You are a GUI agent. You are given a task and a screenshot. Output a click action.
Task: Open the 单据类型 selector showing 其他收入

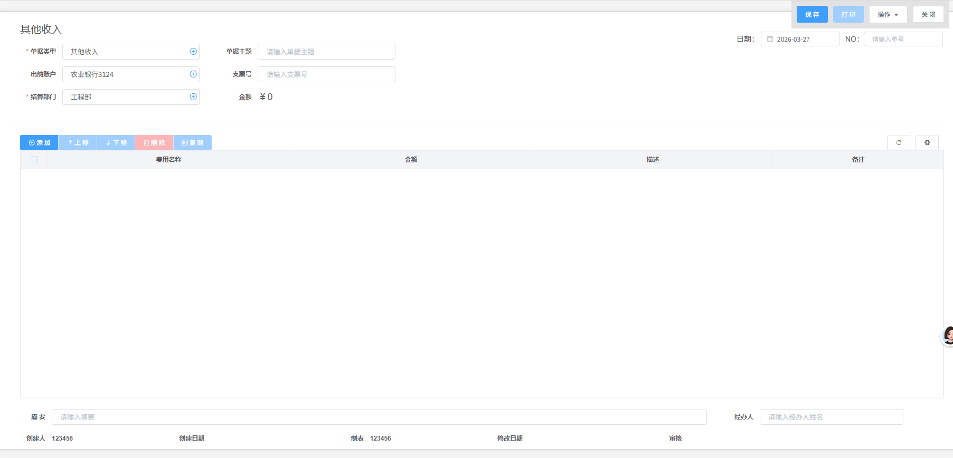(x=127, y=52)
